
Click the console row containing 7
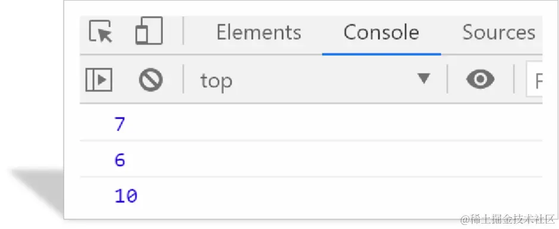pyautogui.click(x=311, y=123)
